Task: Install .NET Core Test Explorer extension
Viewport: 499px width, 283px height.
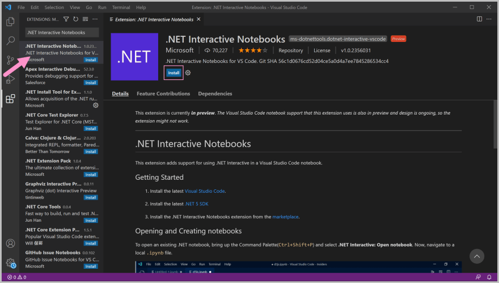Action: [91, 129]
